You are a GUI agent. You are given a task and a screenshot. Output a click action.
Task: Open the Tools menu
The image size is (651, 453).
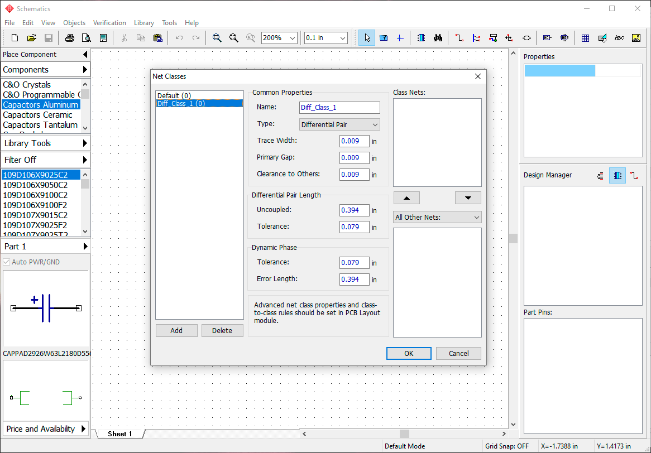click(169, 23)
